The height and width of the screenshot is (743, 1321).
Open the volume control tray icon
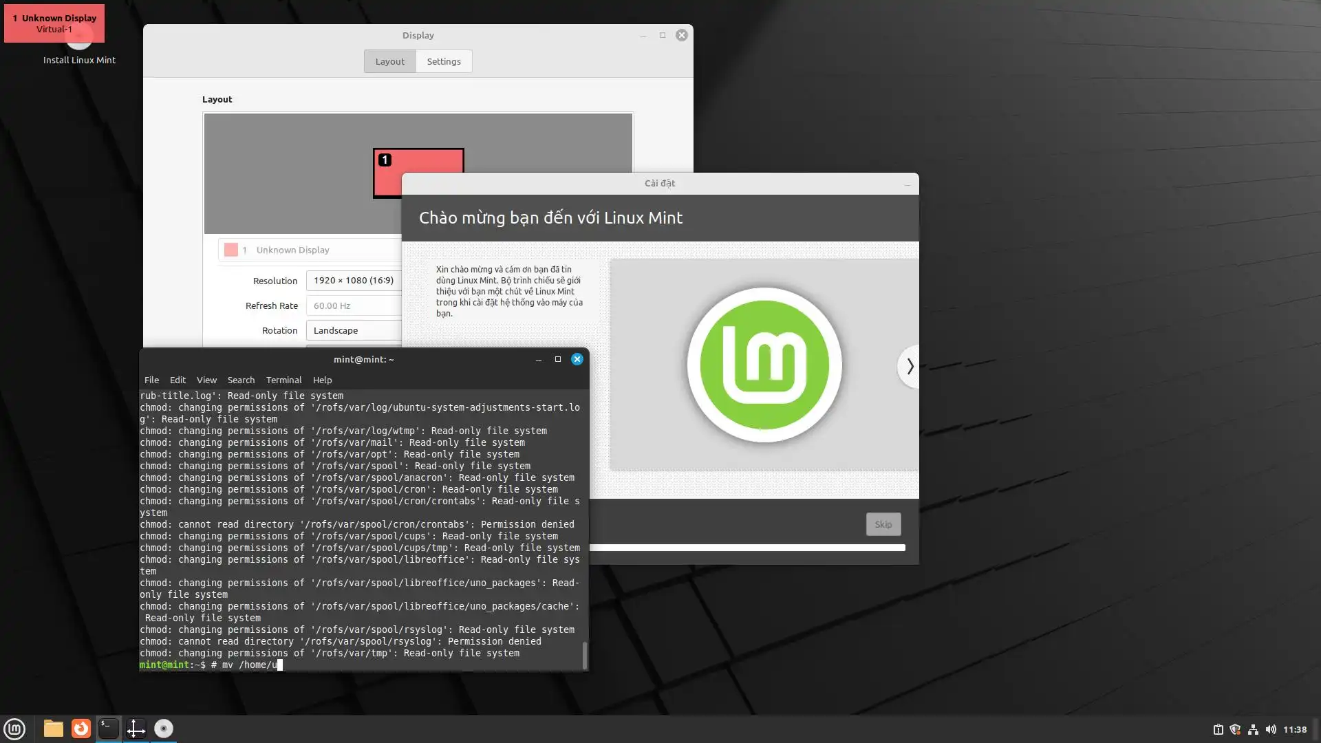pyautogui.click(x=1271, y=729)
